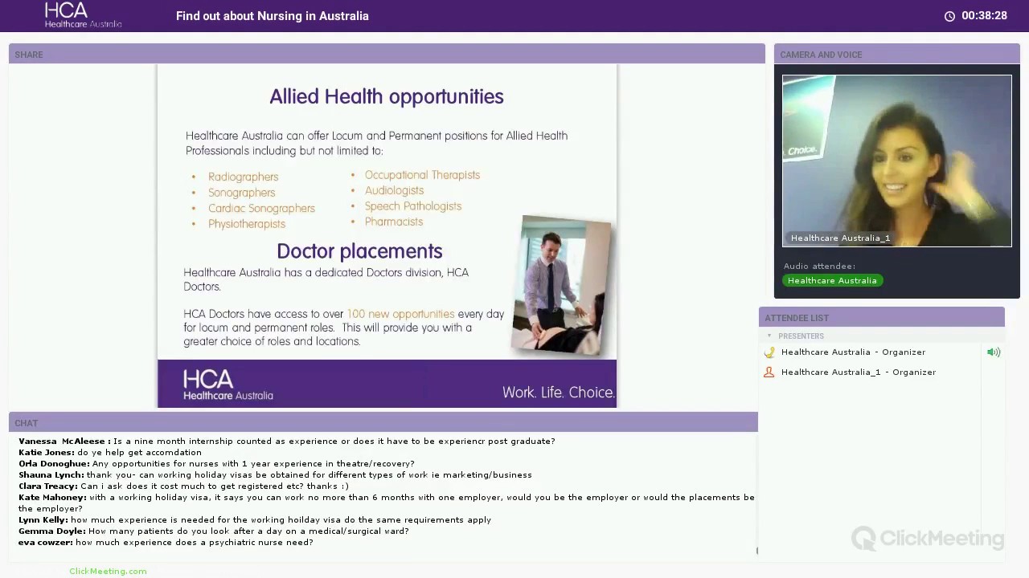Click the speaker icon next to Healthcare Australia Organizer

tap(994, 352)
